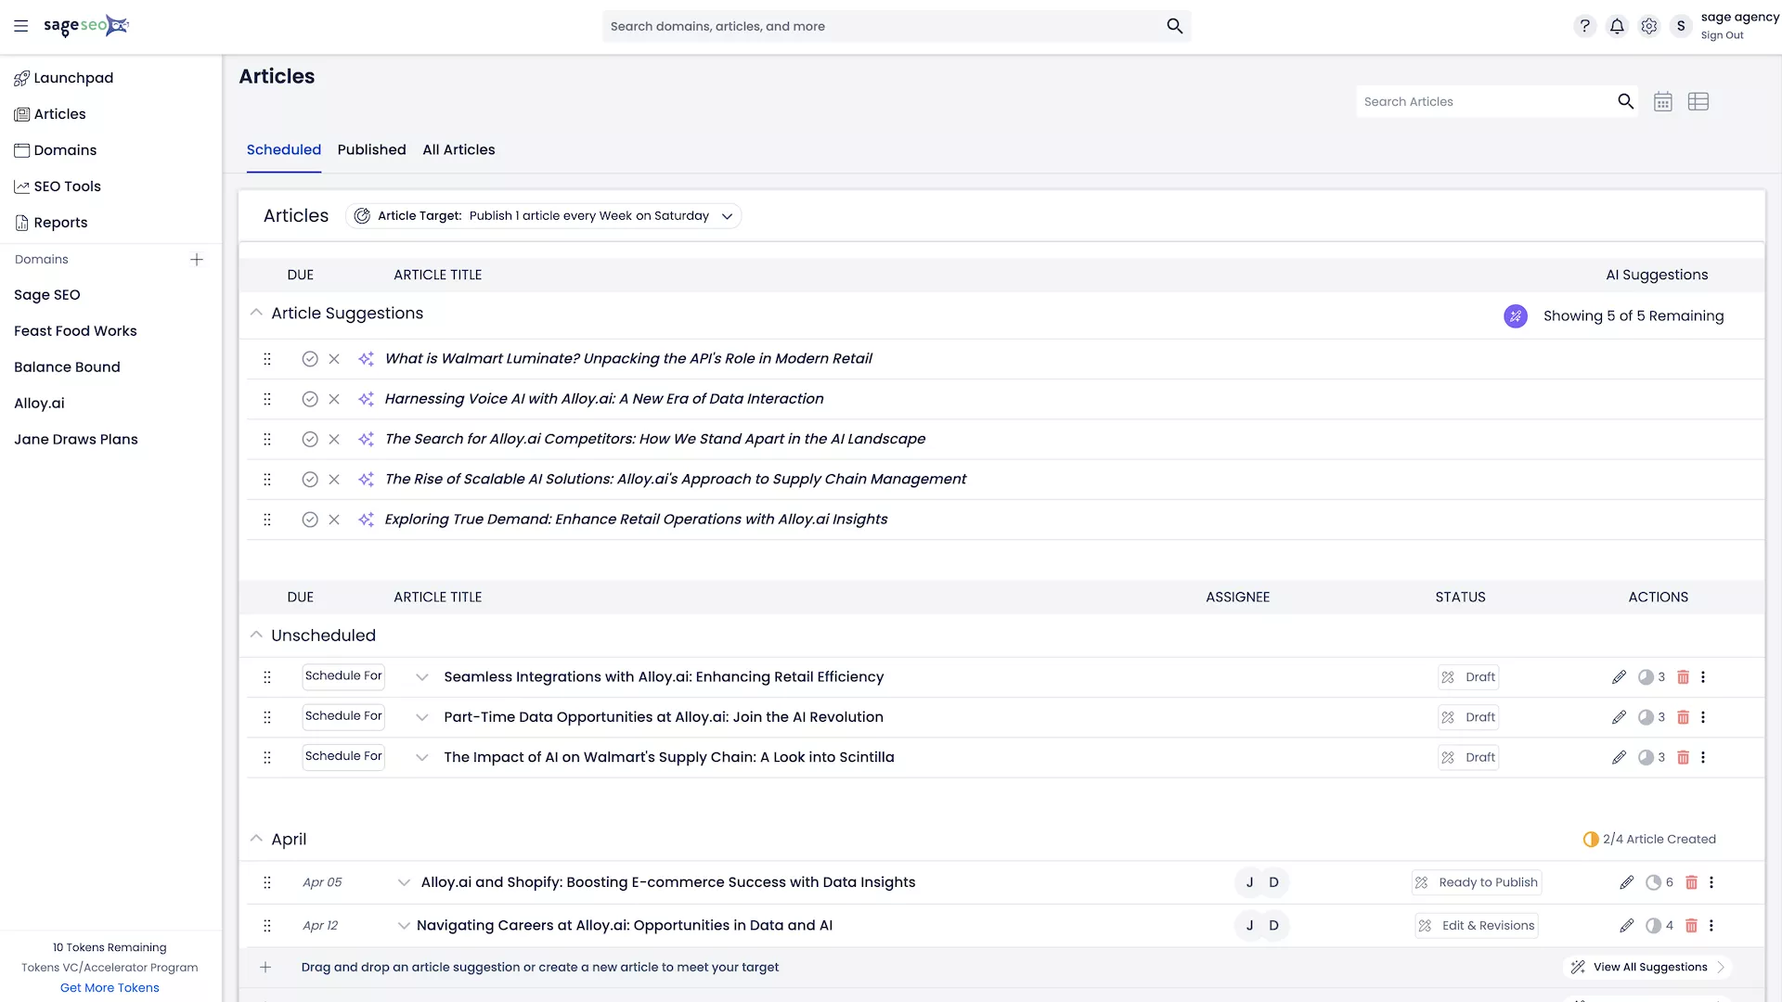This screenshot has height=1002, width=1782.
Task: Switch to table view icon
Action: [x=1698, y=102]
